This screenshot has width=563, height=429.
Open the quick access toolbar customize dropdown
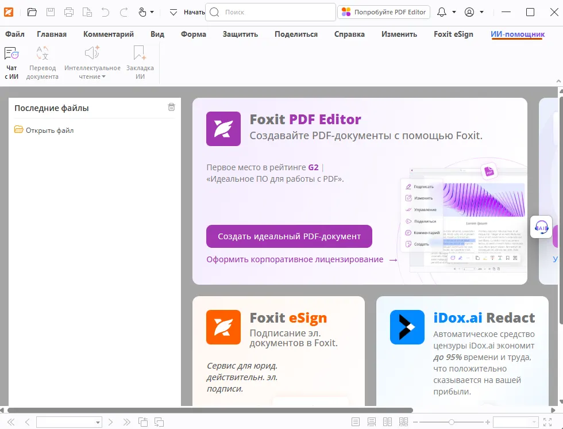[x=173, y=12]
